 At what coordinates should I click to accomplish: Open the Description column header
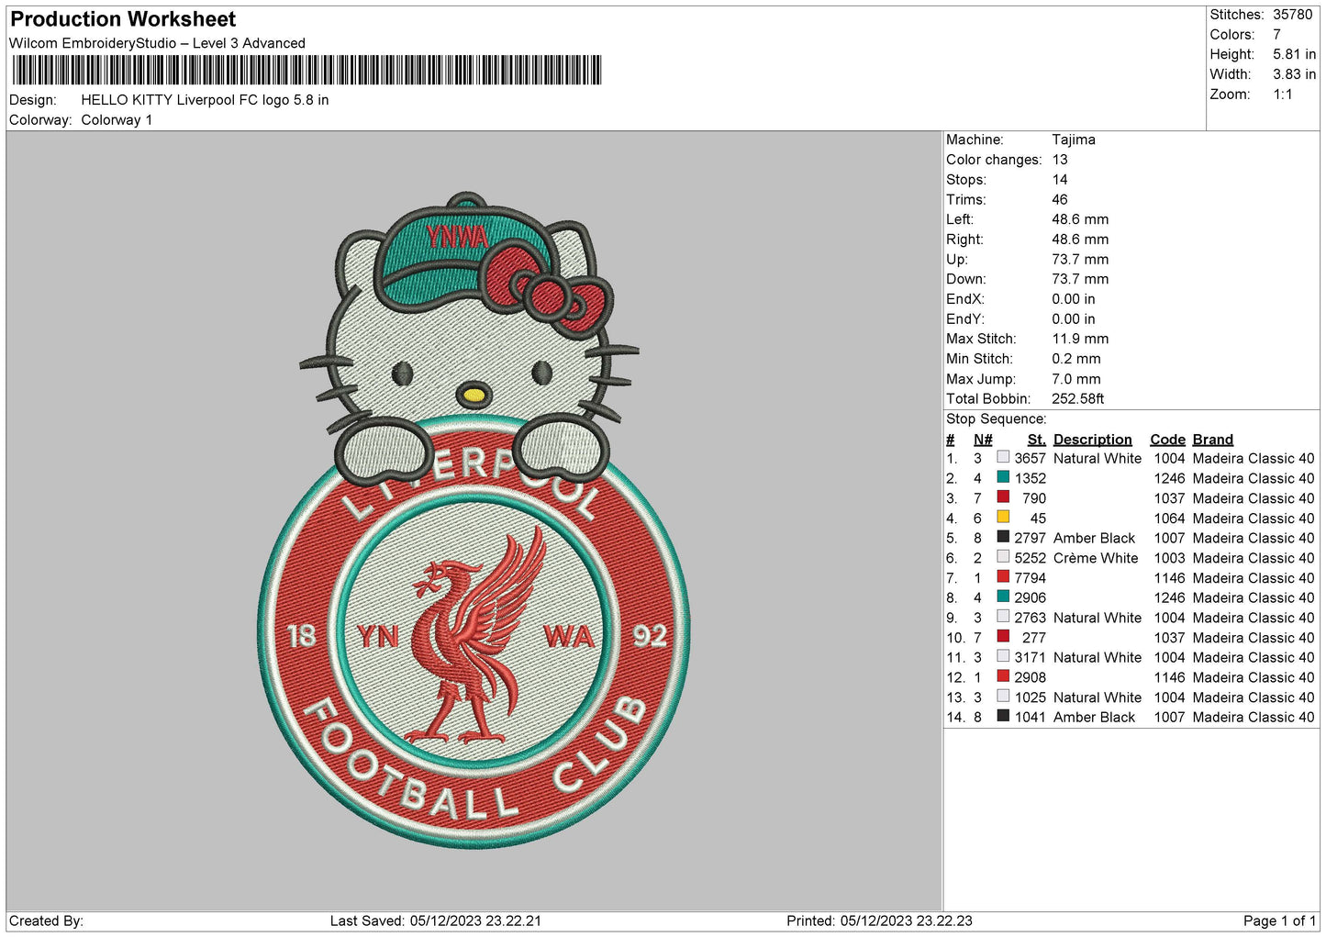[1092, 439]
